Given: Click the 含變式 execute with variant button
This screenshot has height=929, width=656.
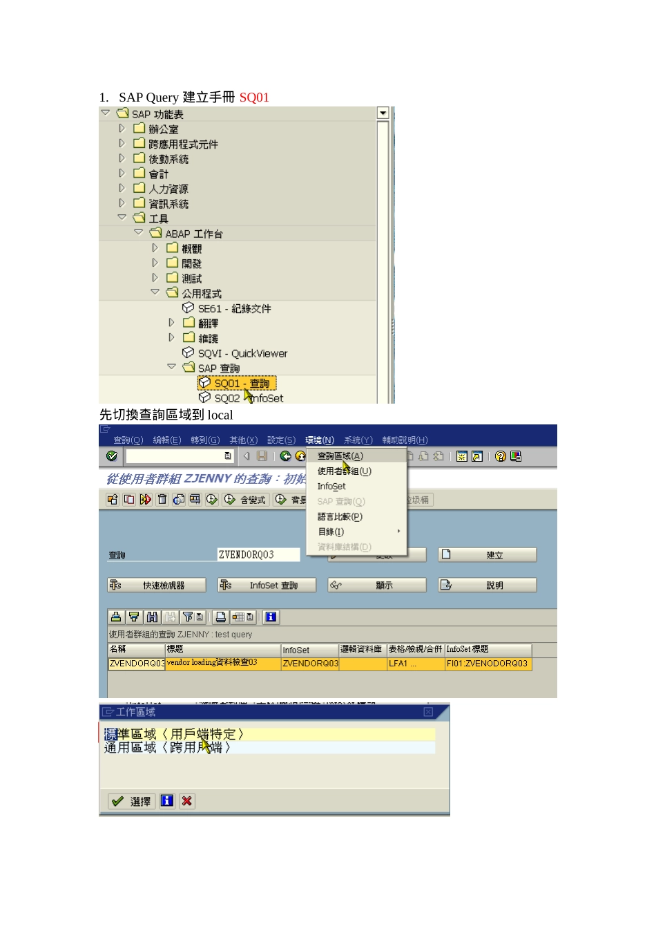Looking at the screenshot, I should click(x=246, y=500).
